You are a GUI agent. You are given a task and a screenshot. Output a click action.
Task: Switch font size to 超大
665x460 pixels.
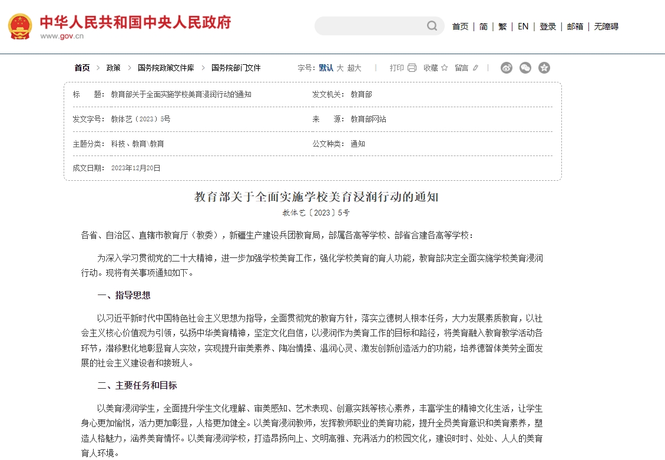[354, 68]
